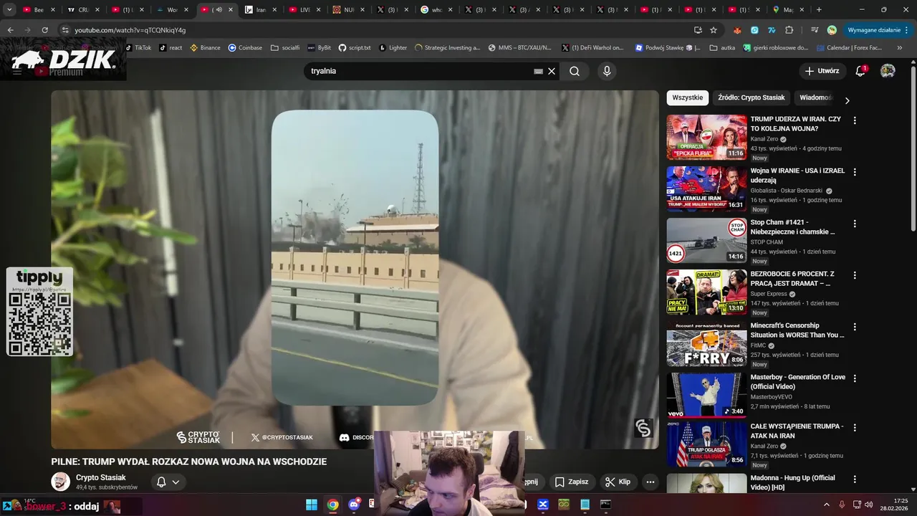
Task: Open the autka bookmark folder
Action: [x=722, y=48]
